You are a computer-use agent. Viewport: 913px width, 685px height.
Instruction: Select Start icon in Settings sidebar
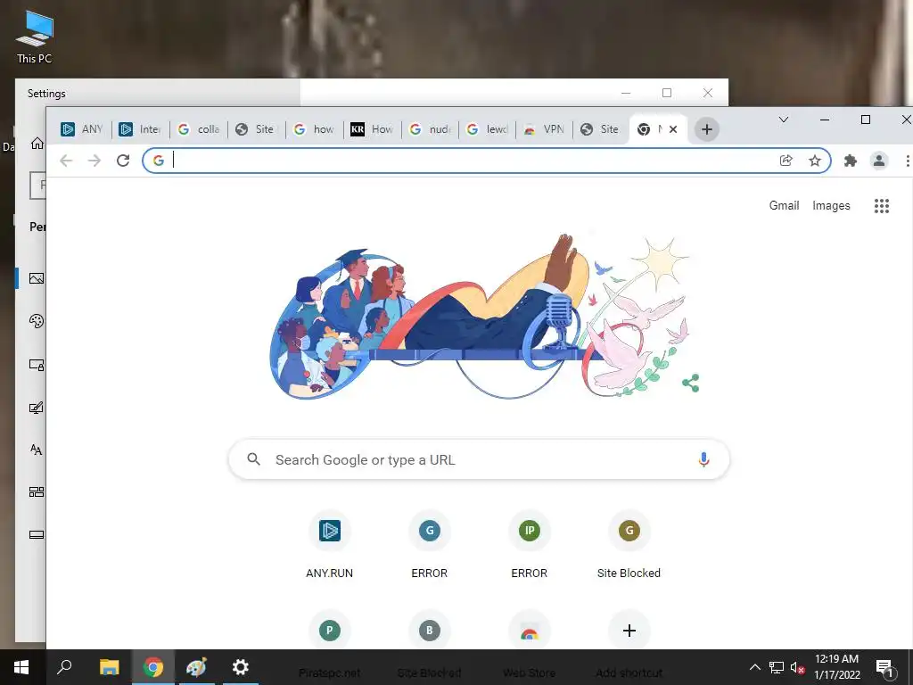coord(36,492)
